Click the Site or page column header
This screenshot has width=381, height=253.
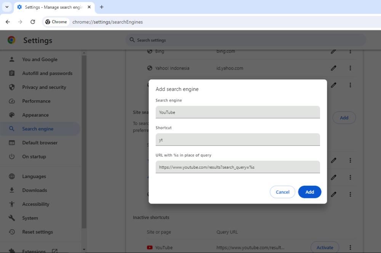159,232
